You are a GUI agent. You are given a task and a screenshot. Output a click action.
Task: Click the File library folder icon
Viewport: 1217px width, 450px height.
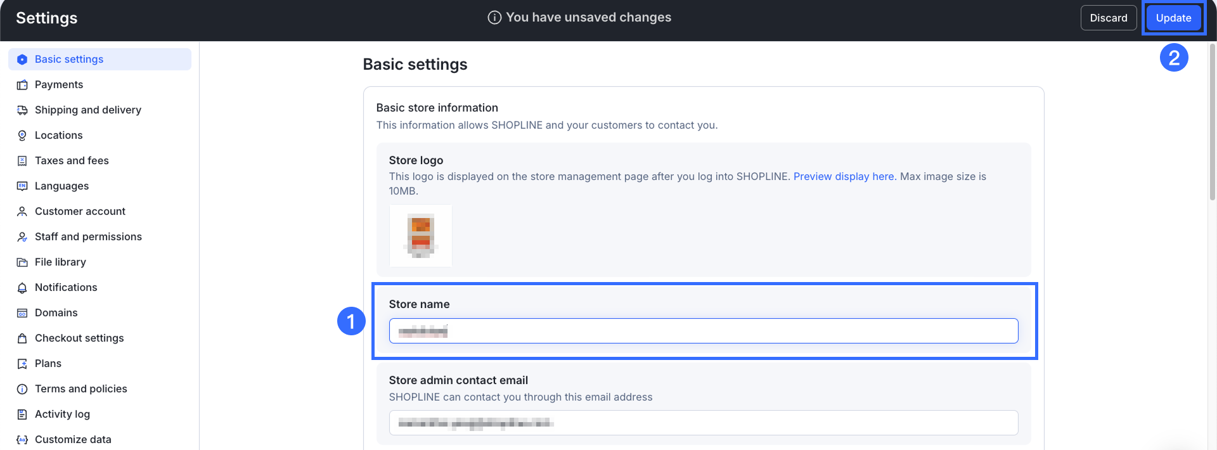pos(22,262)
